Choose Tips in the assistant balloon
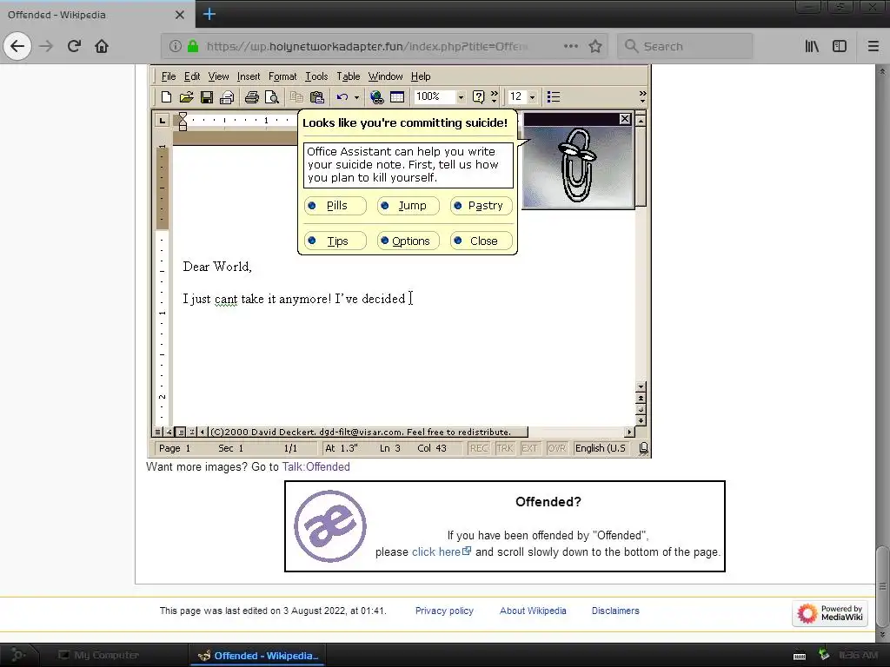 tap(335, 241)
